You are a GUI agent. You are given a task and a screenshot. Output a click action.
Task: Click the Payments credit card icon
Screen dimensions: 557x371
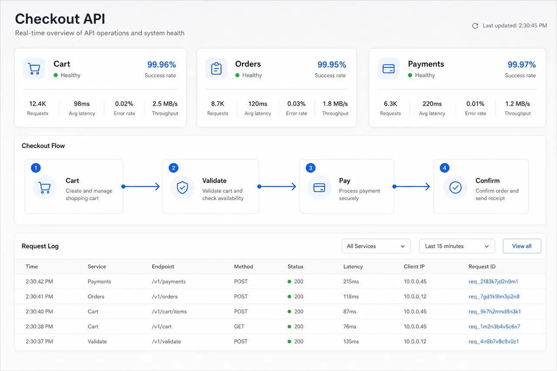[x=388, y=69]
